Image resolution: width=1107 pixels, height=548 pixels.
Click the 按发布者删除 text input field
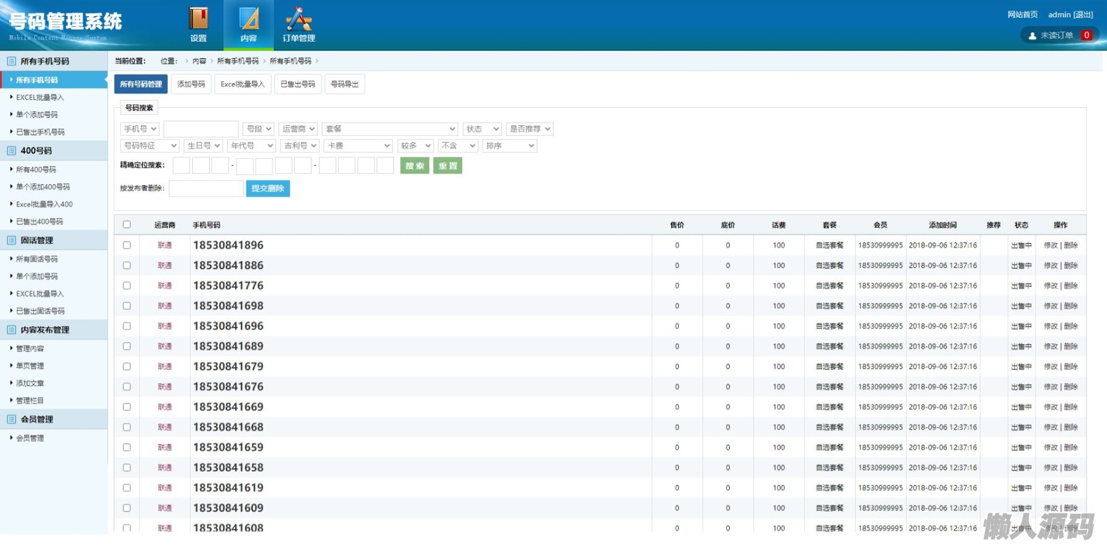[206, 188]
